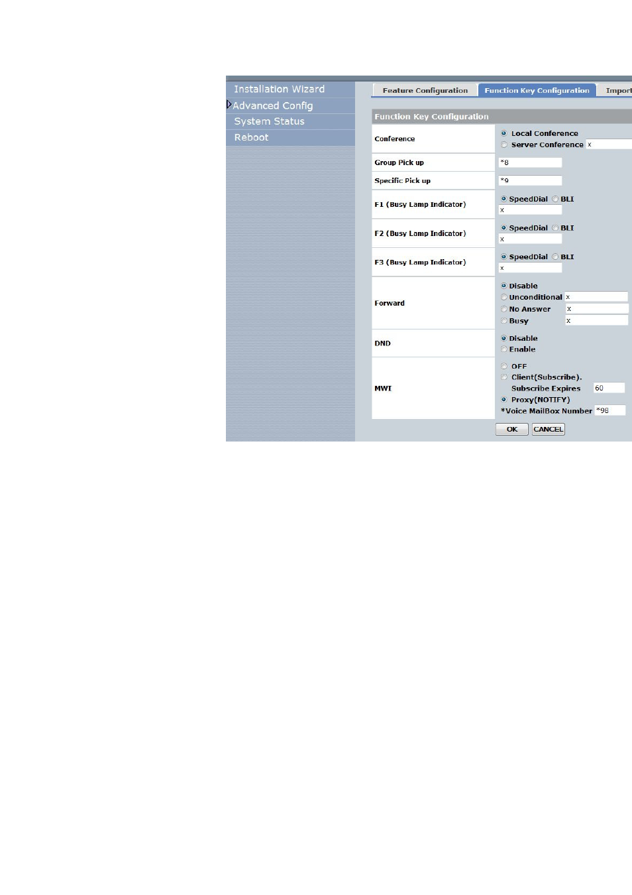
Task: Turn MWI OFF
Action: [x=504, y=366]
